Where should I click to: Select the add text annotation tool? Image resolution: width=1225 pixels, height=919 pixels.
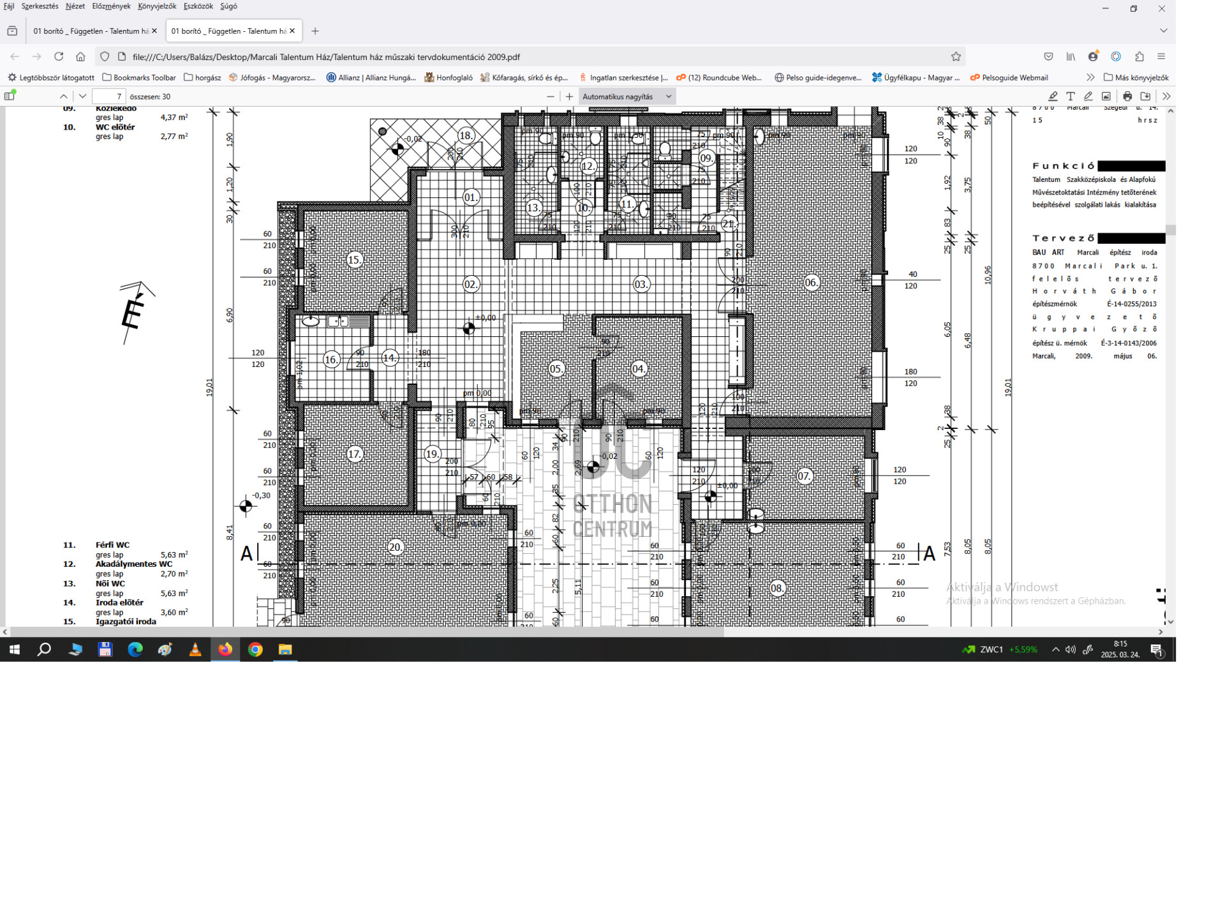pyautogui.click(x=1071, y=96)
